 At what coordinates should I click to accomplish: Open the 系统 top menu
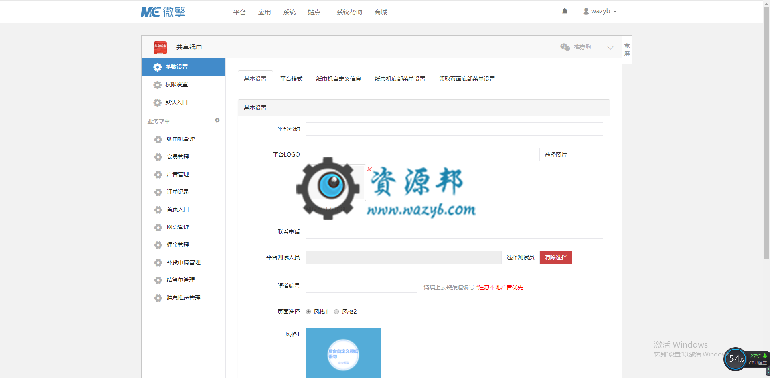pyautogui.click(x=289, y=12)
